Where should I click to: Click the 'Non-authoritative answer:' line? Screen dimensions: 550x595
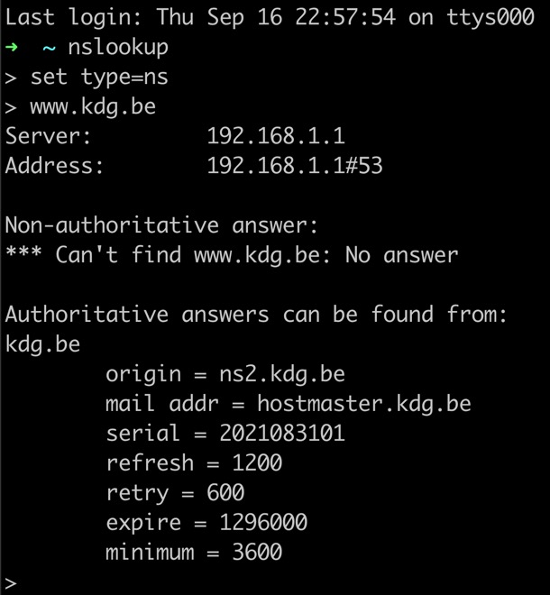coord(161,224)
